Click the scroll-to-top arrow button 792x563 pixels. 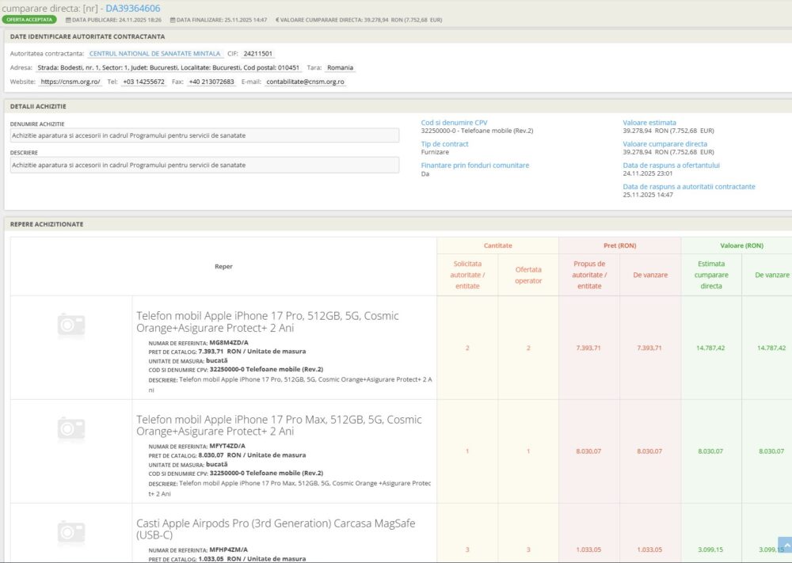784,545
